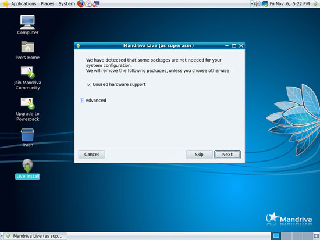Click the bottom-right panel corner icon
The width and height of the screenshot is (320, 240).
tap(317, 236)
